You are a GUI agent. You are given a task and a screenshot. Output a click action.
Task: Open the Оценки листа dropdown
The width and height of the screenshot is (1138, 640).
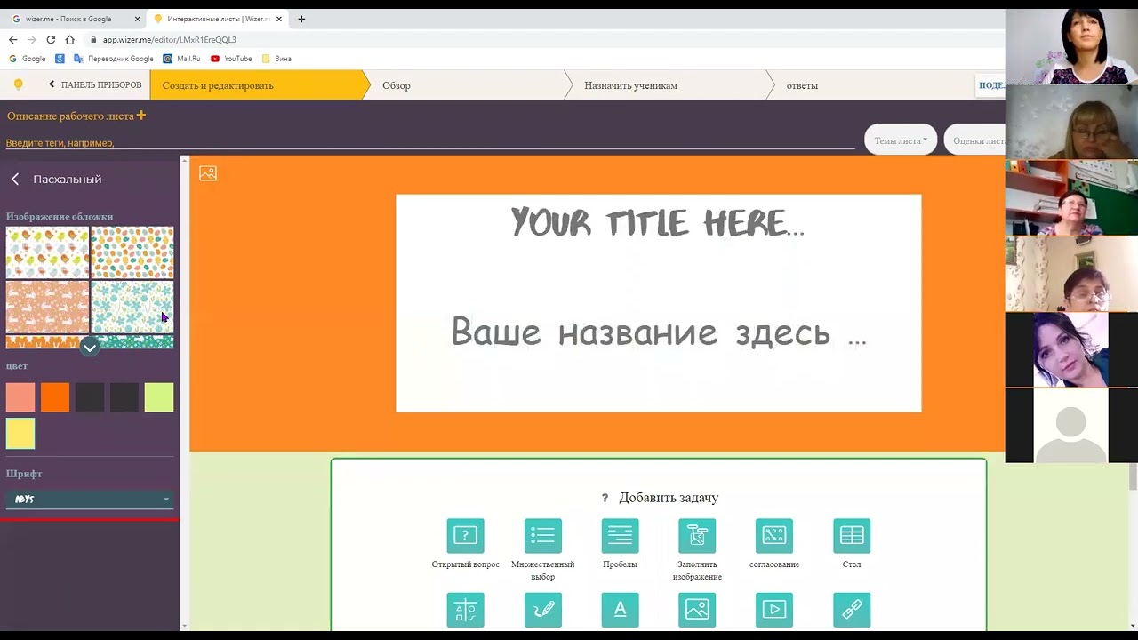[975, 140]
